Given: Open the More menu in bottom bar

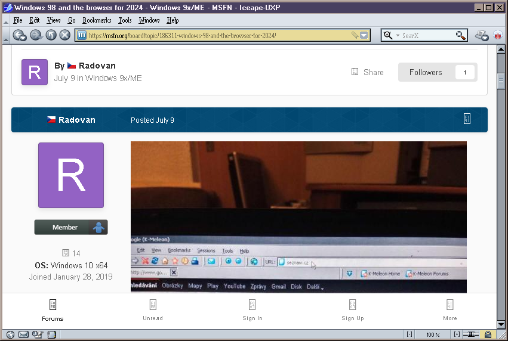Looking at the screenshot, I should (x=450, y=310).
